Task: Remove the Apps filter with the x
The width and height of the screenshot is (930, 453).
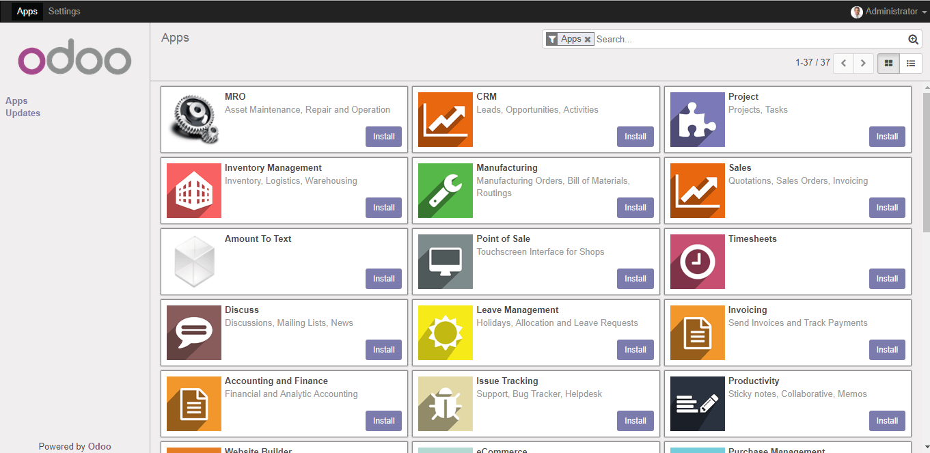Action: pyautogui.click(x=588, y=40)
